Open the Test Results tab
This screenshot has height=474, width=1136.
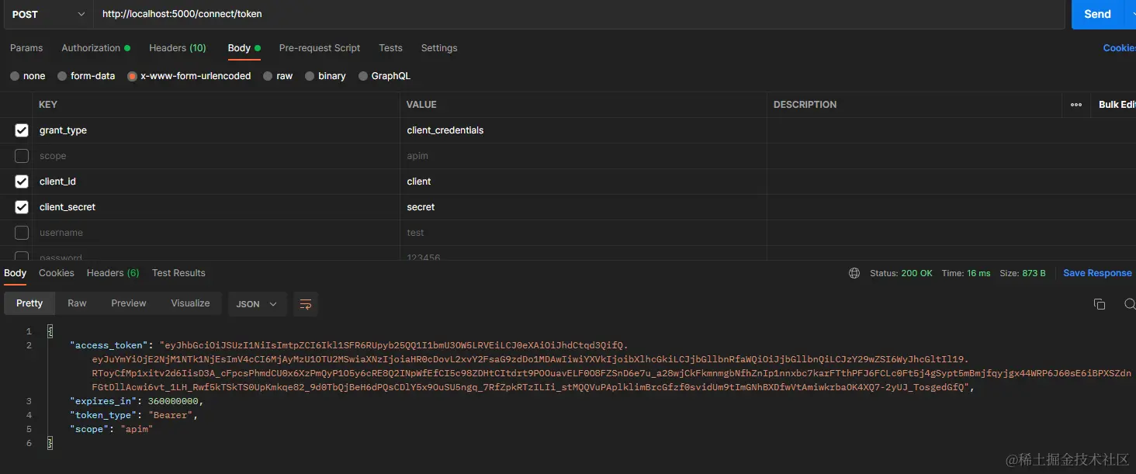coord(178,273)
